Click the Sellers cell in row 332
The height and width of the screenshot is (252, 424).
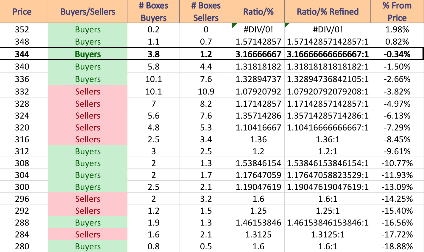(x=88, y=91)
